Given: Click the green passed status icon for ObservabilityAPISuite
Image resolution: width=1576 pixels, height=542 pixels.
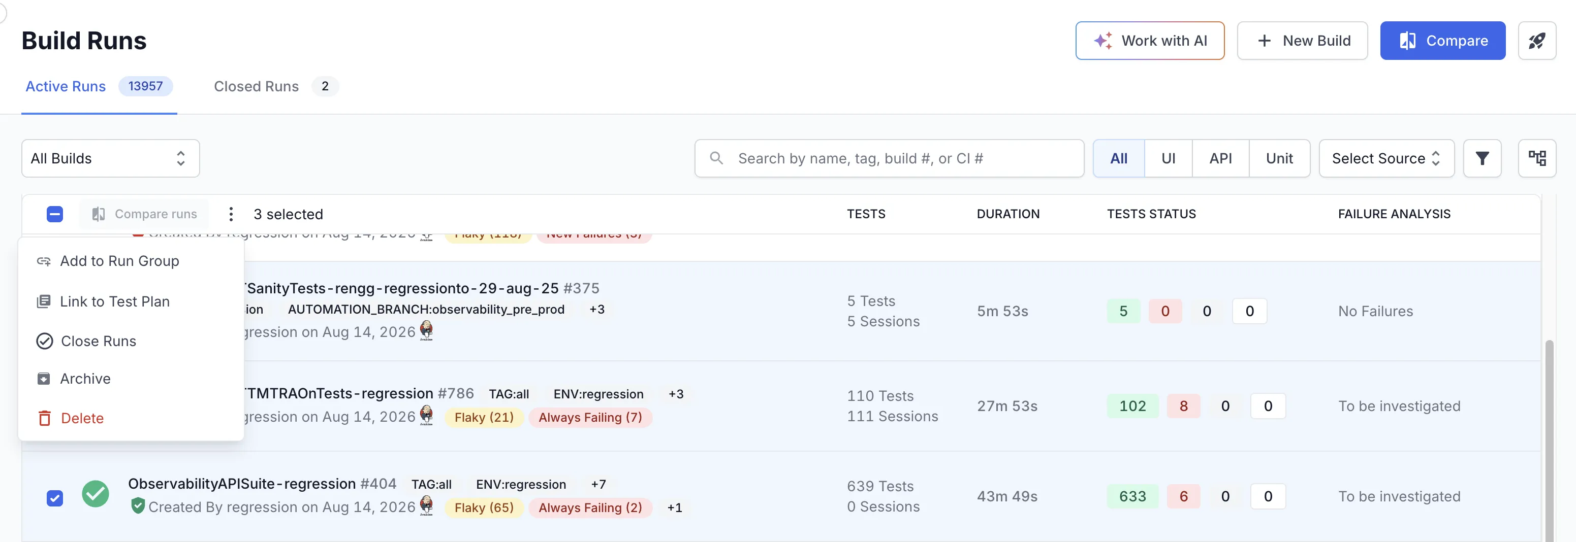Looking at the screenshot, I should click(x=96, y=494).
